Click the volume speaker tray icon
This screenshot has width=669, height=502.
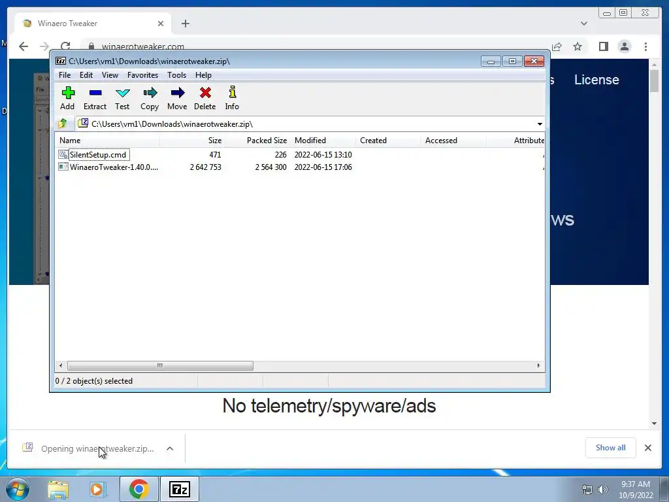(x=603, y=490)
